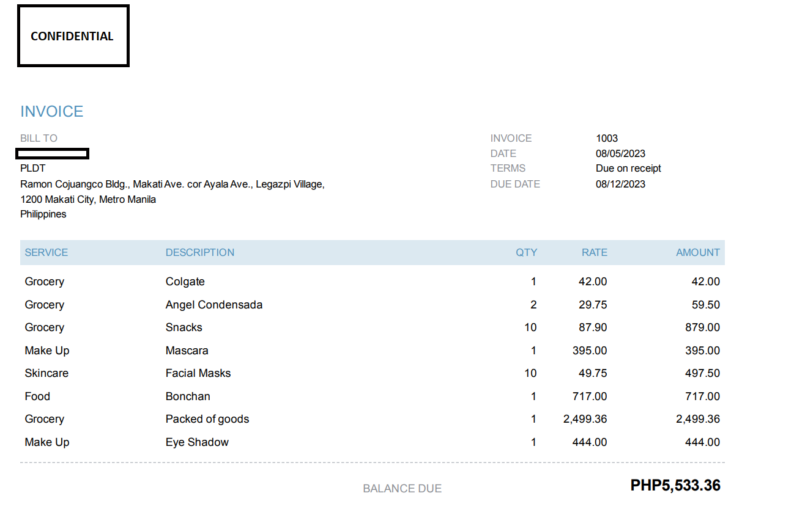The height and width of the screenshot is (507, 794).
Task: Click Grocery in the Snacks row
Action: tap(44, 327)
